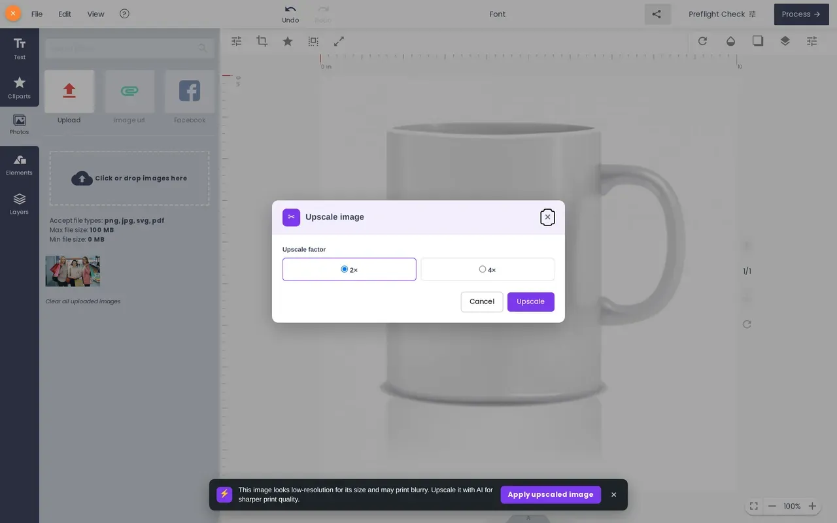Select the 4× upscale factor
The image size is (837, 523).
[x=488, y=269]
